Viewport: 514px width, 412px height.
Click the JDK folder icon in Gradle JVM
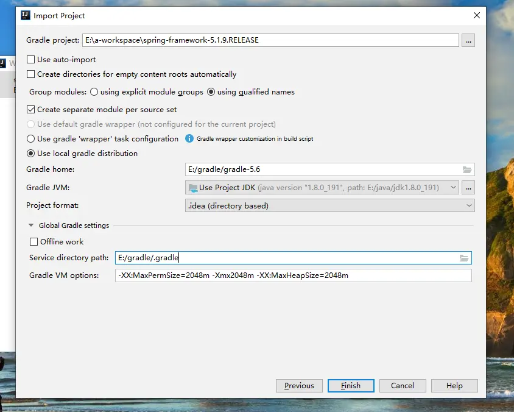192,188
